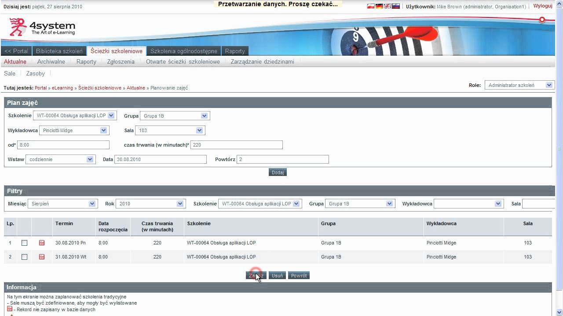The image size is (563, 316).
Task: Open Wstaw dropdown showing codziennie
Action: coord(61,159)
